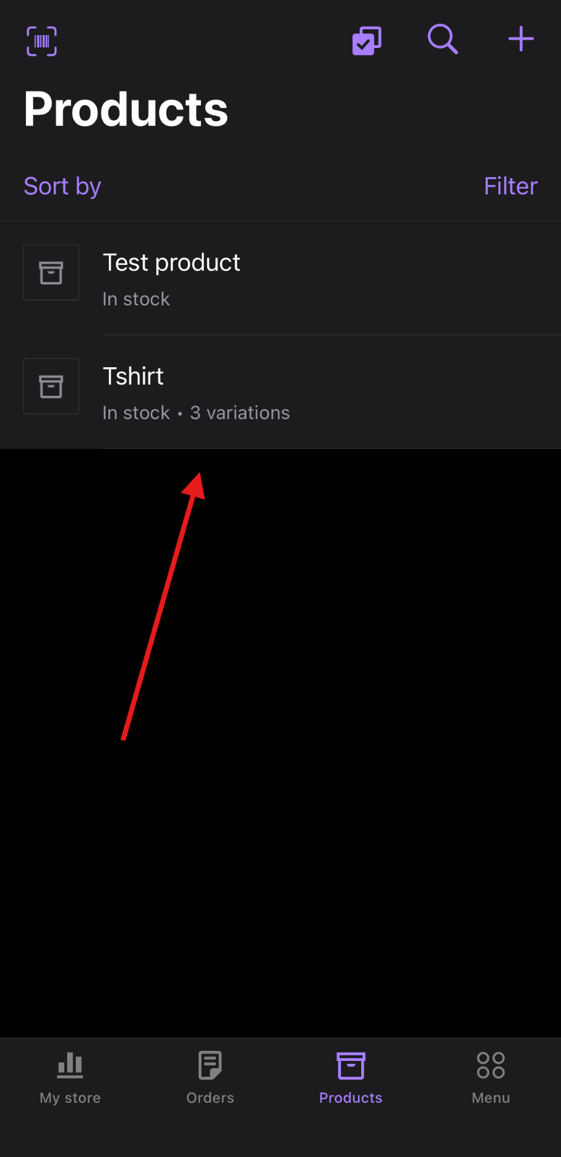Switch to the My store tab label
Viewport: 561px width, 1157px height.
(71, 1098)
